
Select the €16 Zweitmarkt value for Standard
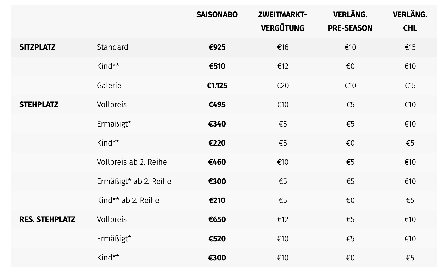tap(283, 47)
